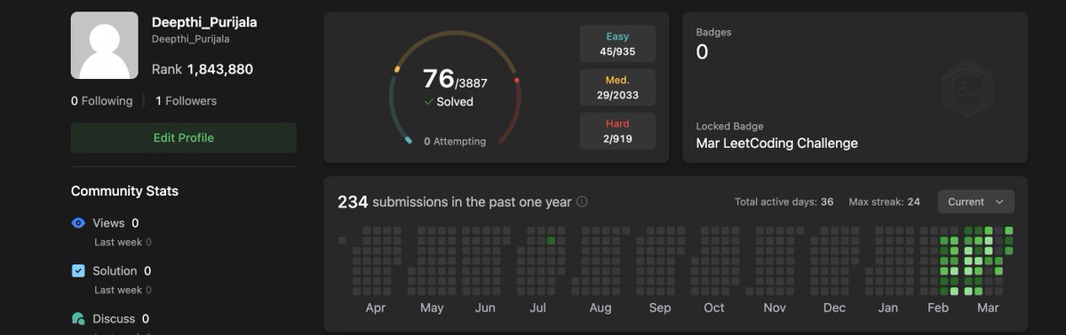Click the 234 submissions count text
The height and width of the screenshot is (335, 1066).
coord(353,202)
